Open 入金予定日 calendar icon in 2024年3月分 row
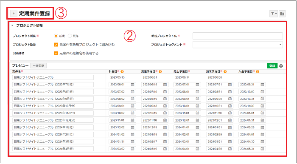 (x=262, y=141)
